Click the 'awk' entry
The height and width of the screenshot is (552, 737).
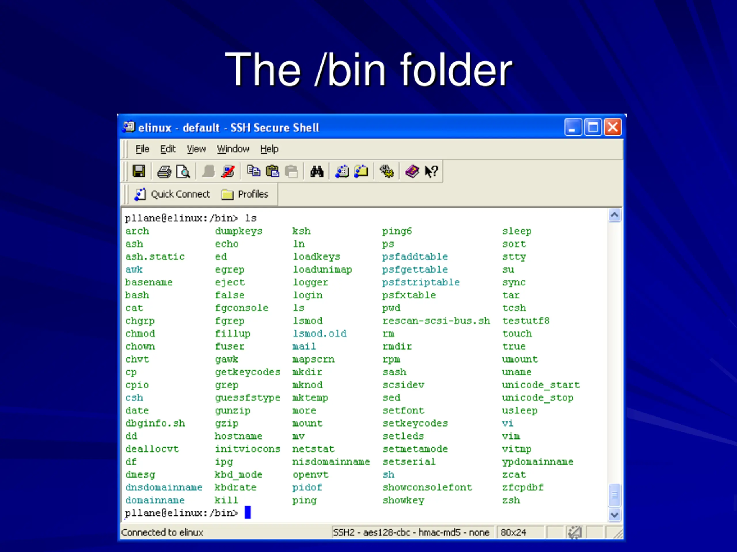(x=134, y=269)
